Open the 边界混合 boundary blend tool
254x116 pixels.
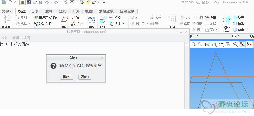point(227,24)
